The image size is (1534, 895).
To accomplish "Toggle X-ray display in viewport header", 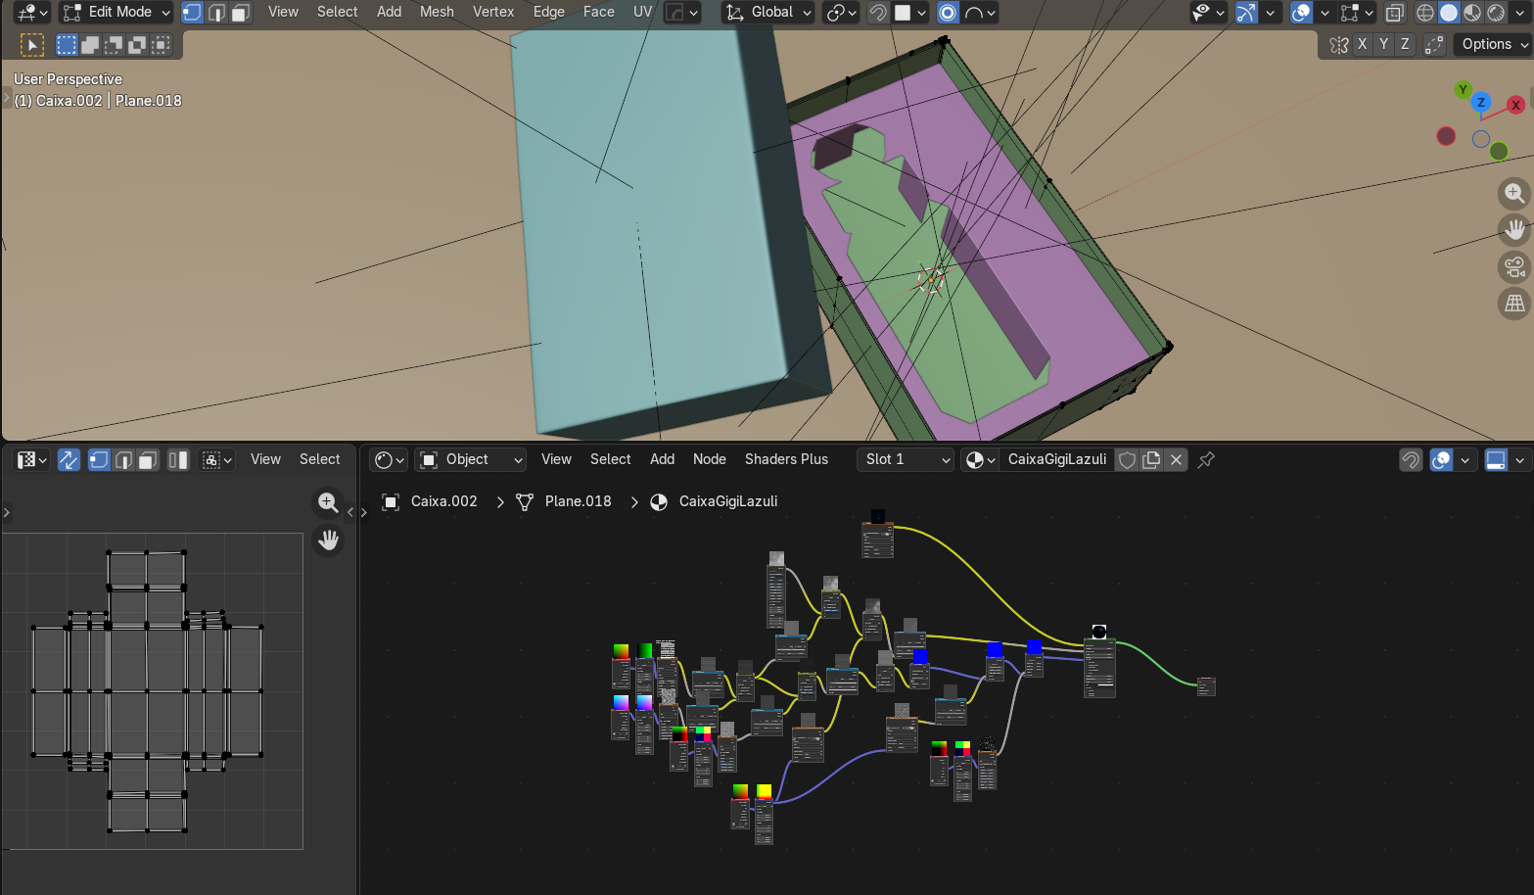I will pos(1395,13).
